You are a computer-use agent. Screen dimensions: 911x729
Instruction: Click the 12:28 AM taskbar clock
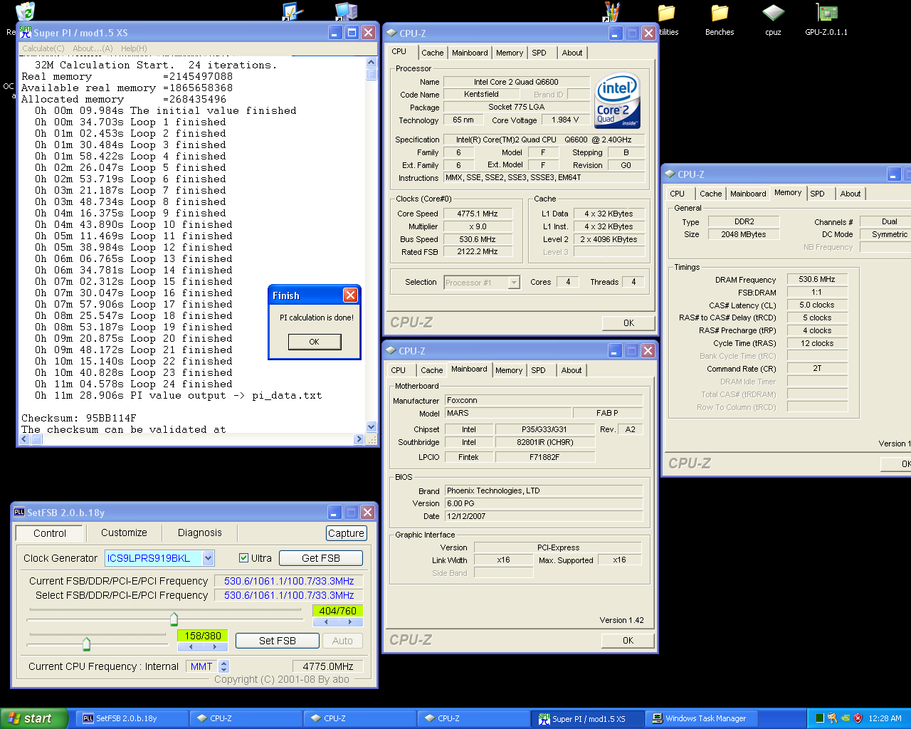click(x=885, y=718)
